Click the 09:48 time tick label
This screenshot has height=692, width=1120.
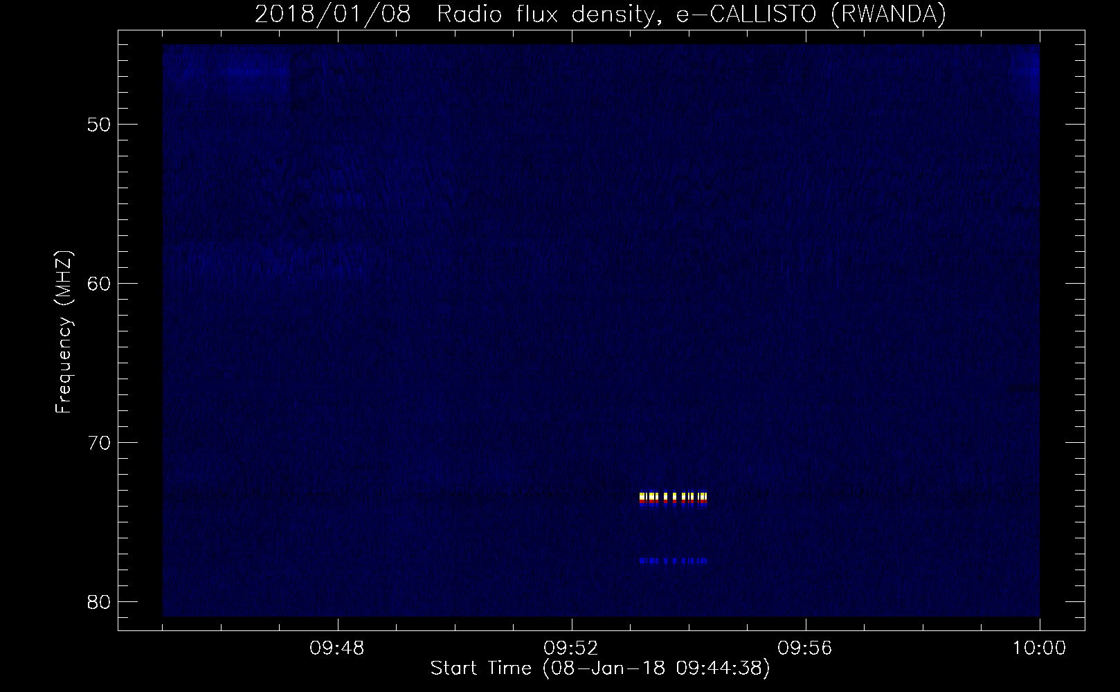[338, 648]
